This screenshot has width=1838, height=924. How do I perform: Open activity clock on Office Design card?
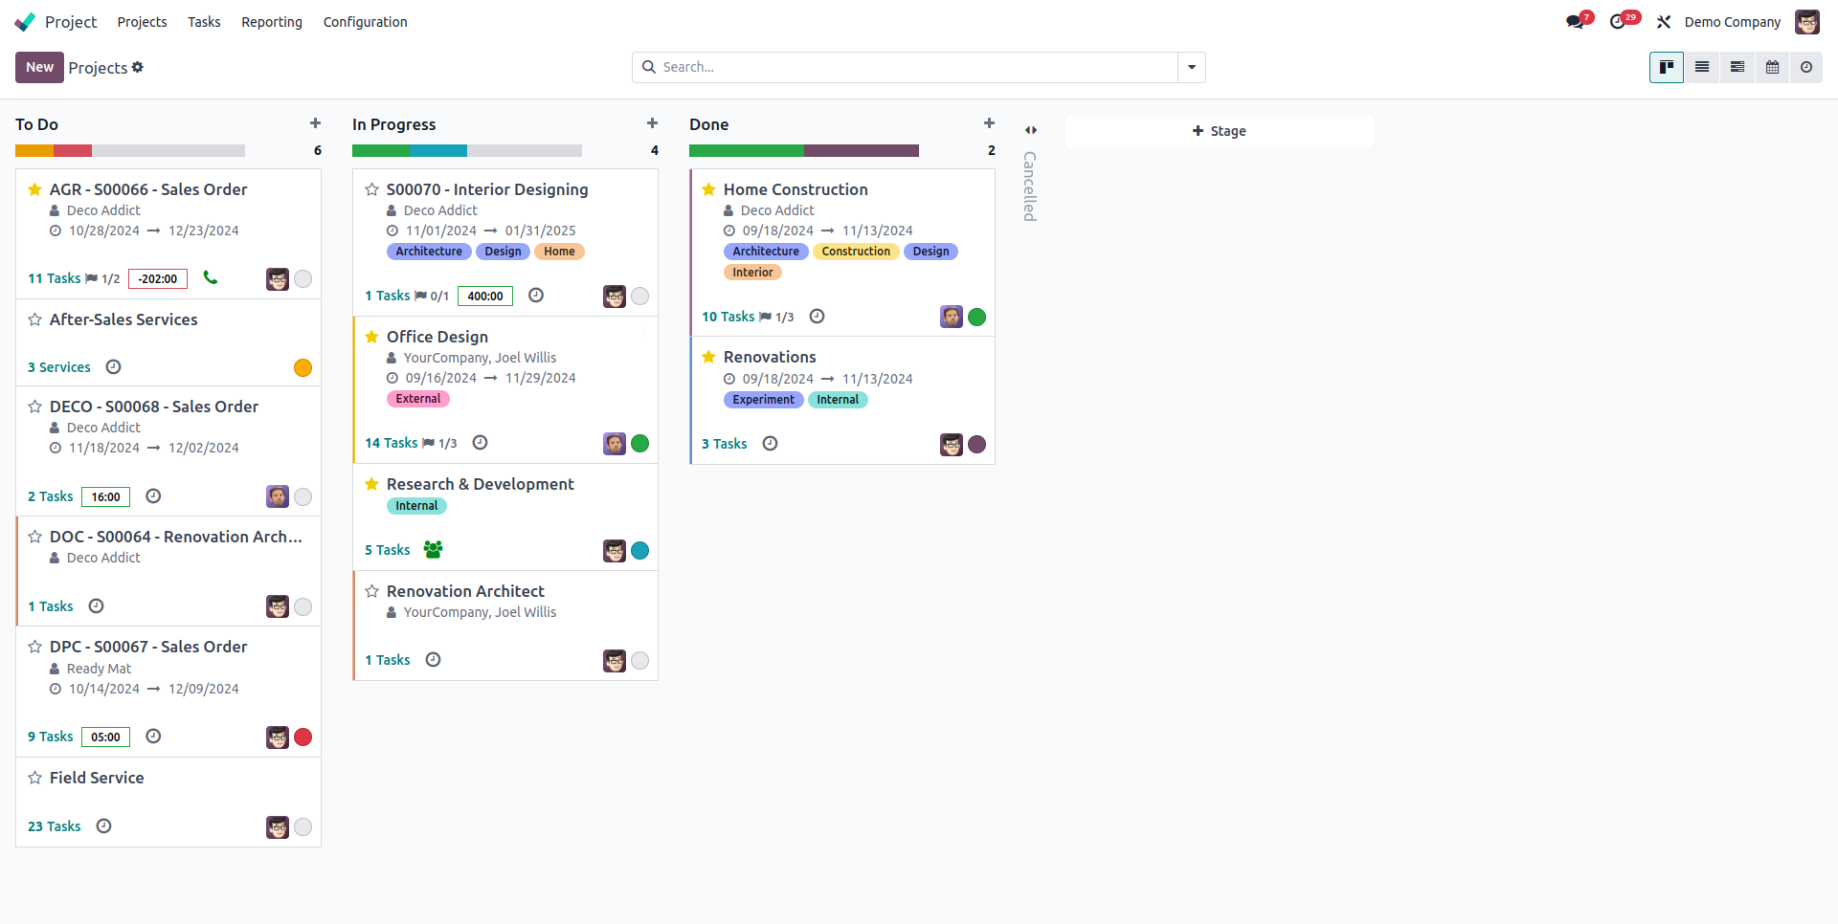pos(481,443)
